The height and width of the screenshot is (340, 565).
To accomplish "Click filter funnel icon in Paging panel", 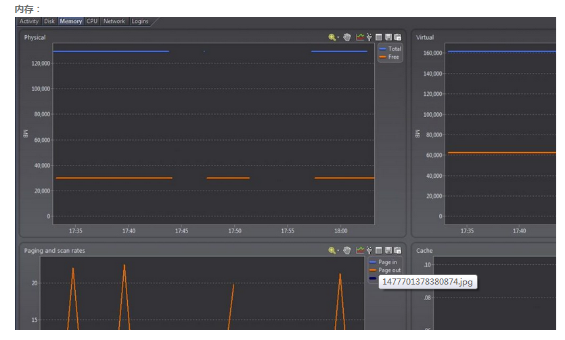I will [x=369, y=250].
